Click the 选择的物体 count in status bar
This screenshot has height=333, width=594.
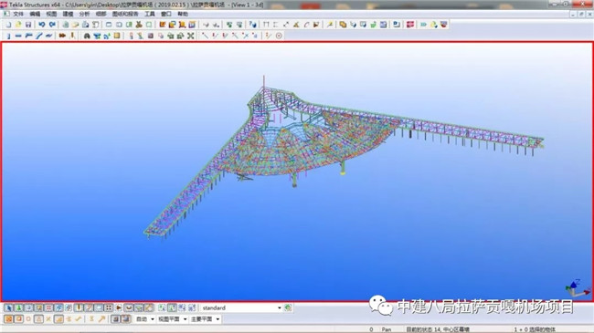pos(535,329)
